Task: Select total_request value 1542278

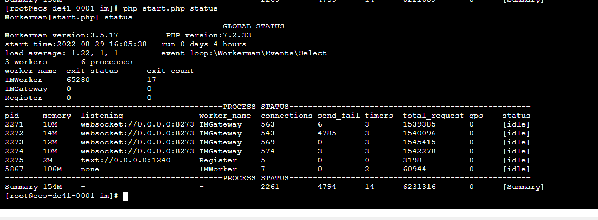Action: click(x=420, y=151)
